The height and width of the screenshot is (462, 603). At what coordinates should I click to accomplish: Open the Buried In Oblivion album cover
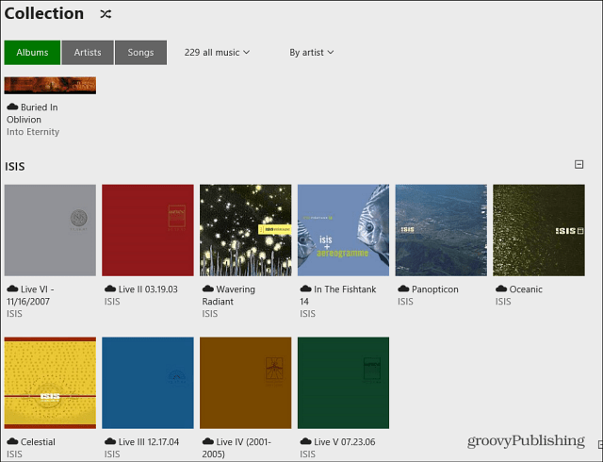click(x=50, y=85)
